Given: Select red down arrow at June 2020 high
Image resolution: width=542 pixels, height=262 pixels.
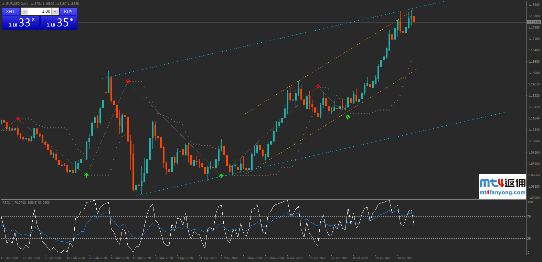Looking at the screenshot, I should (318, 86).
